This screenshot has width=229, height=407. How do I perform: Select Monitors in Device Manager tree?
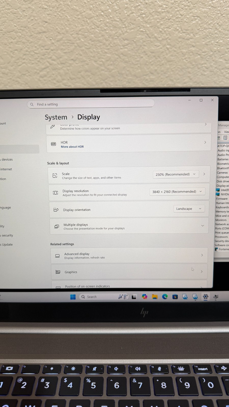[221, 220]
